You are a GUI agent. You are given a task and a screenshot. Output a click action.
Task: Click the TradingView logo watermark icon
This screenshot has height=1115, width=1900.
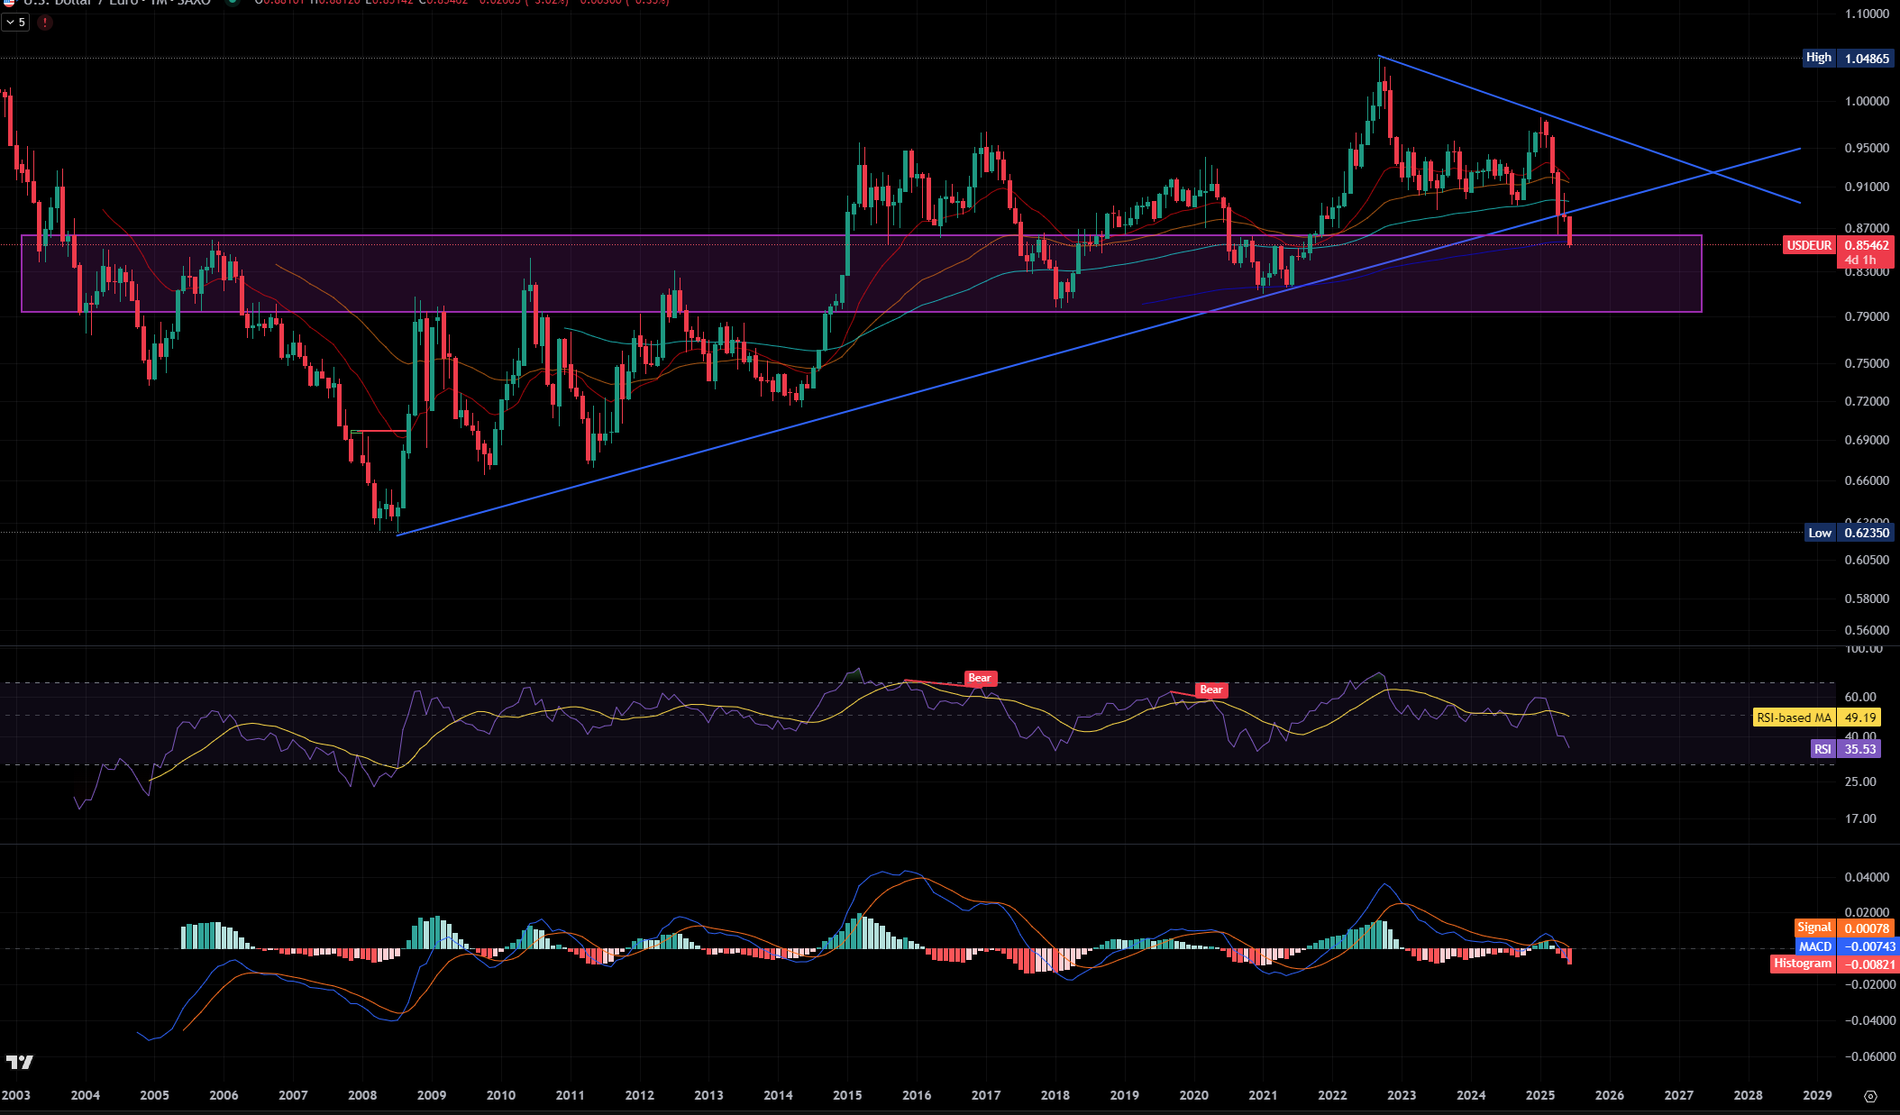19,1062
